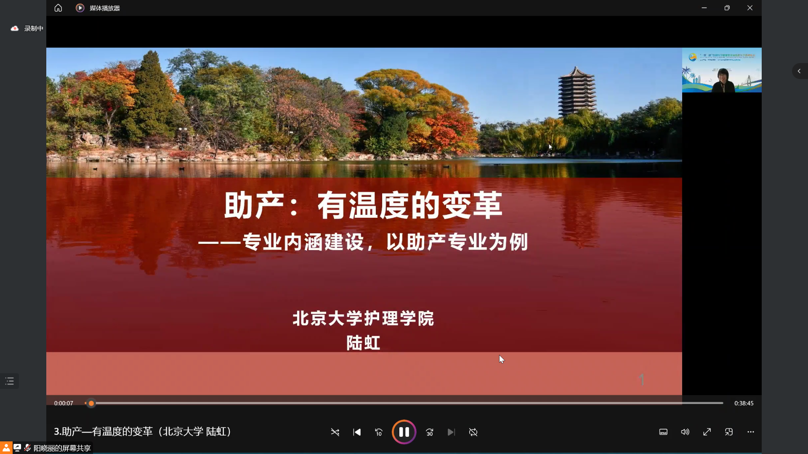This screenshot has width=808, height=454.
Task: Open the playlist list panel
Action: click(10, 381)
